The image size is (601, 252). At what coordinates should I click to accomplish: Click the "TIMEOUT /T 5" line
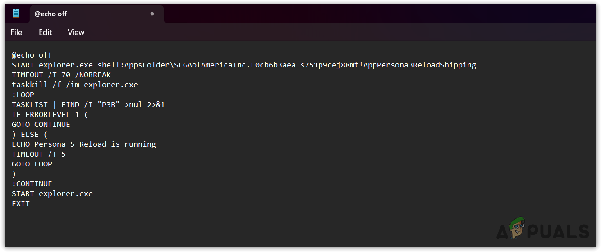tap(38, 154)
